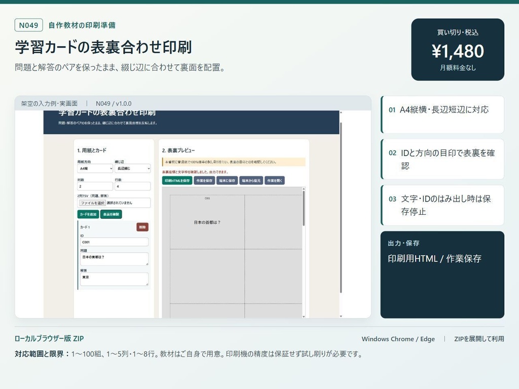Click the preview pane vertical scrollbar thumb

(x=304, y=208)
